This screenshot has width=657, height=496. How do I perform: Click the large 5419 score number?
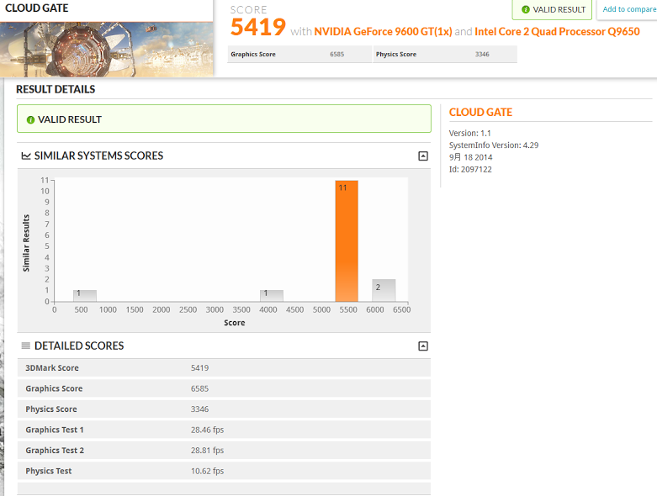[x=258, y=27]
